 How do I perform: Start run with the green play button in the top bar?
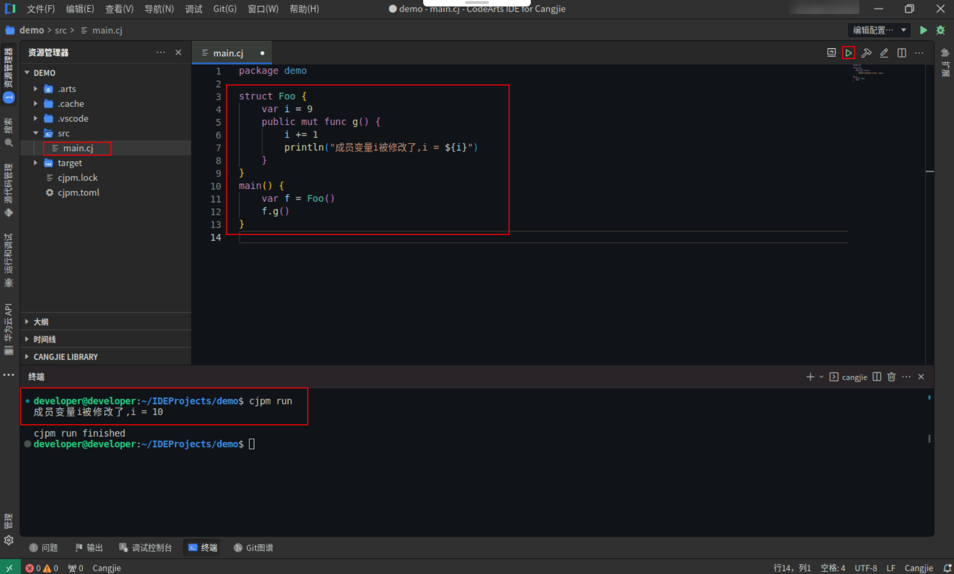(x=924, y=30)
